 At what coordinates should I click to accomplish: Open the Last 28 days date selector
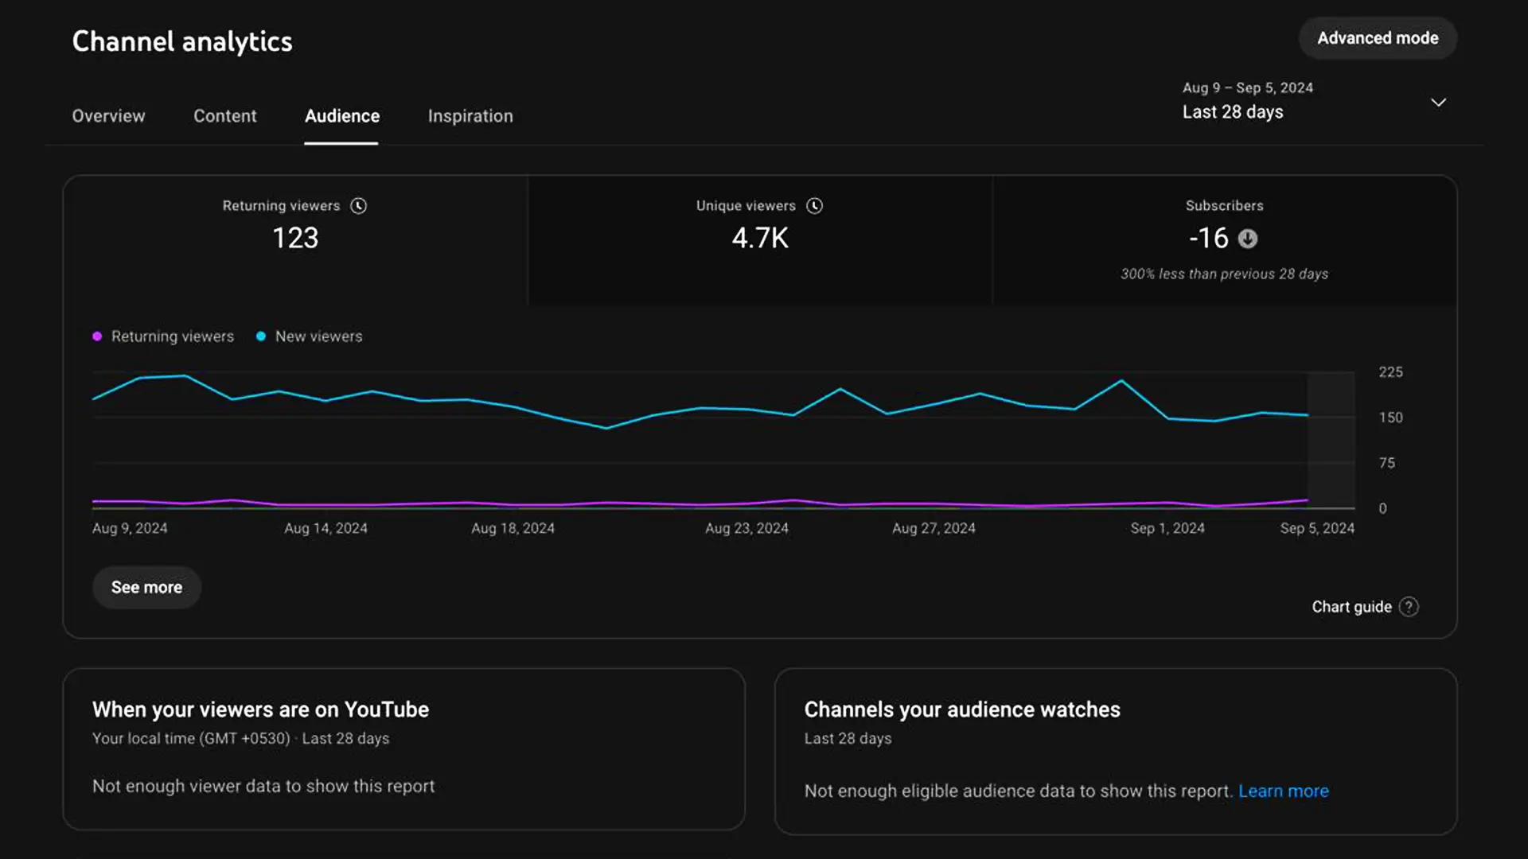(1313, 101)
